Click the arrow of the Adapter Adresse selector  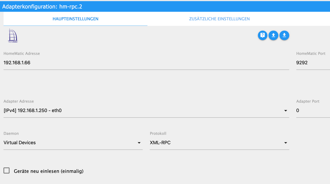coord(285,111)
